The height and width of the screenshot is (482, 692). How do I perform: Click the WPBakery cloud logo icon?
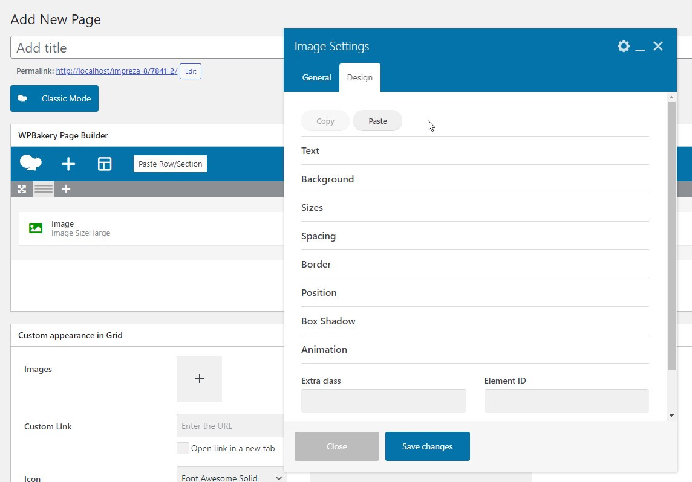click(x=31, y=163)
